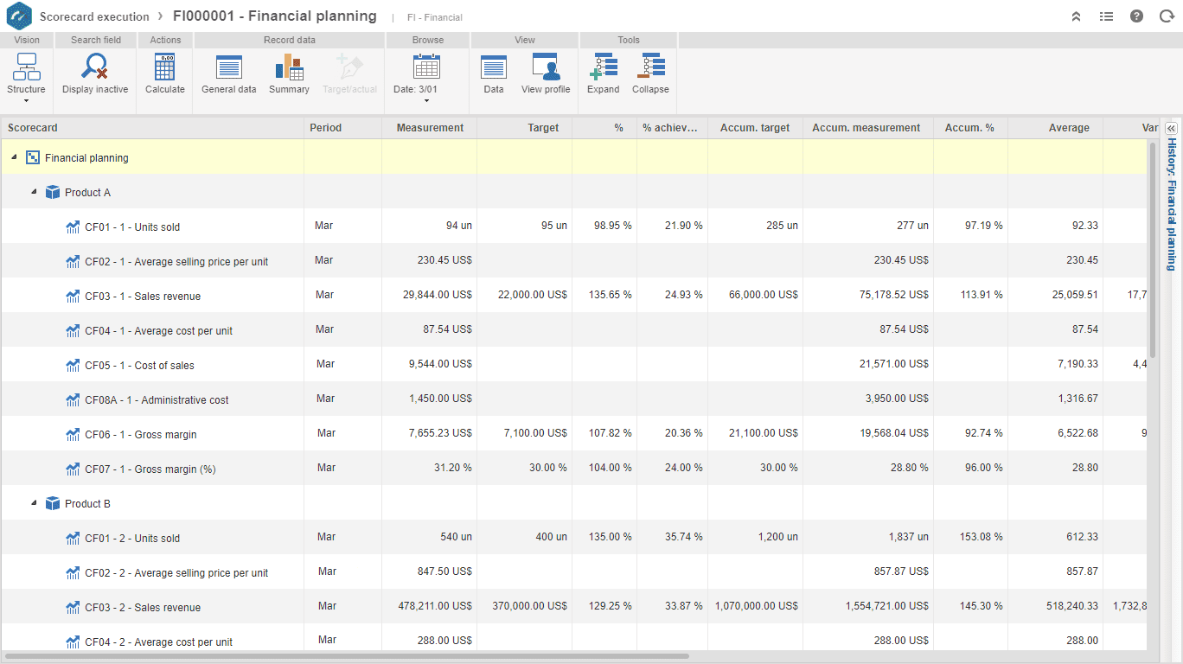The width and height of the screenshot is (1183, 664).
Task: Refresh the scorecard with reload icon
Action: click(x=1167, y=16)
